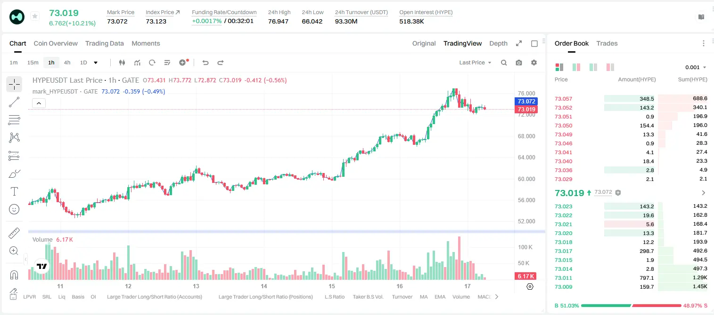
Task: Click the magnet snap mode icon
Action: (14, 275)
